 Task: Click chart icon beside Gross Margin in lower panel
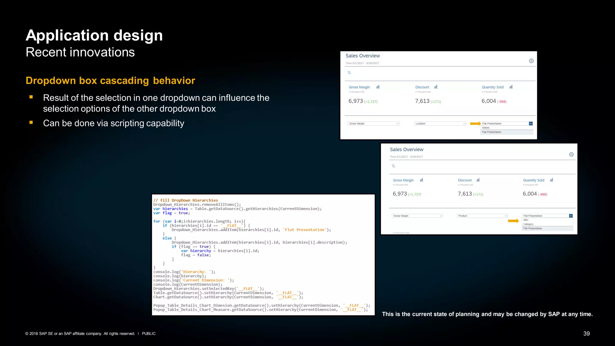click(421, 180)
